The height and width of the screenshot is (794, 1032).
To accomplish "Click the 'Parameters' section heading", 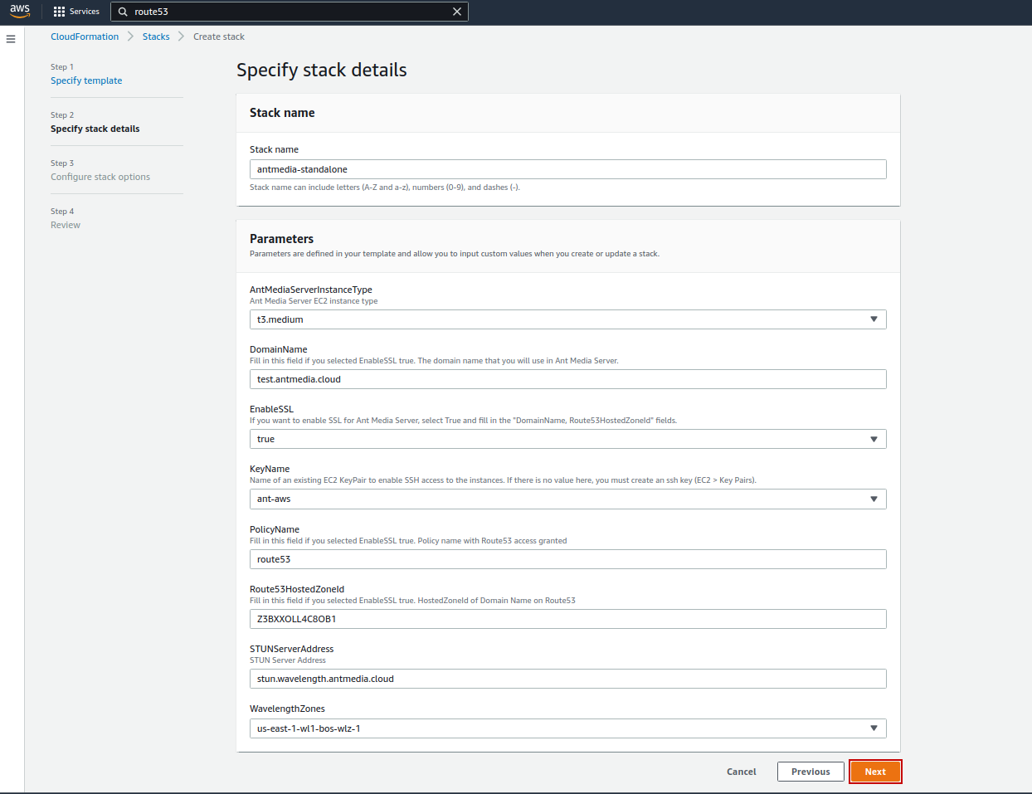I will pyautogui.click(x=282, y=239).
